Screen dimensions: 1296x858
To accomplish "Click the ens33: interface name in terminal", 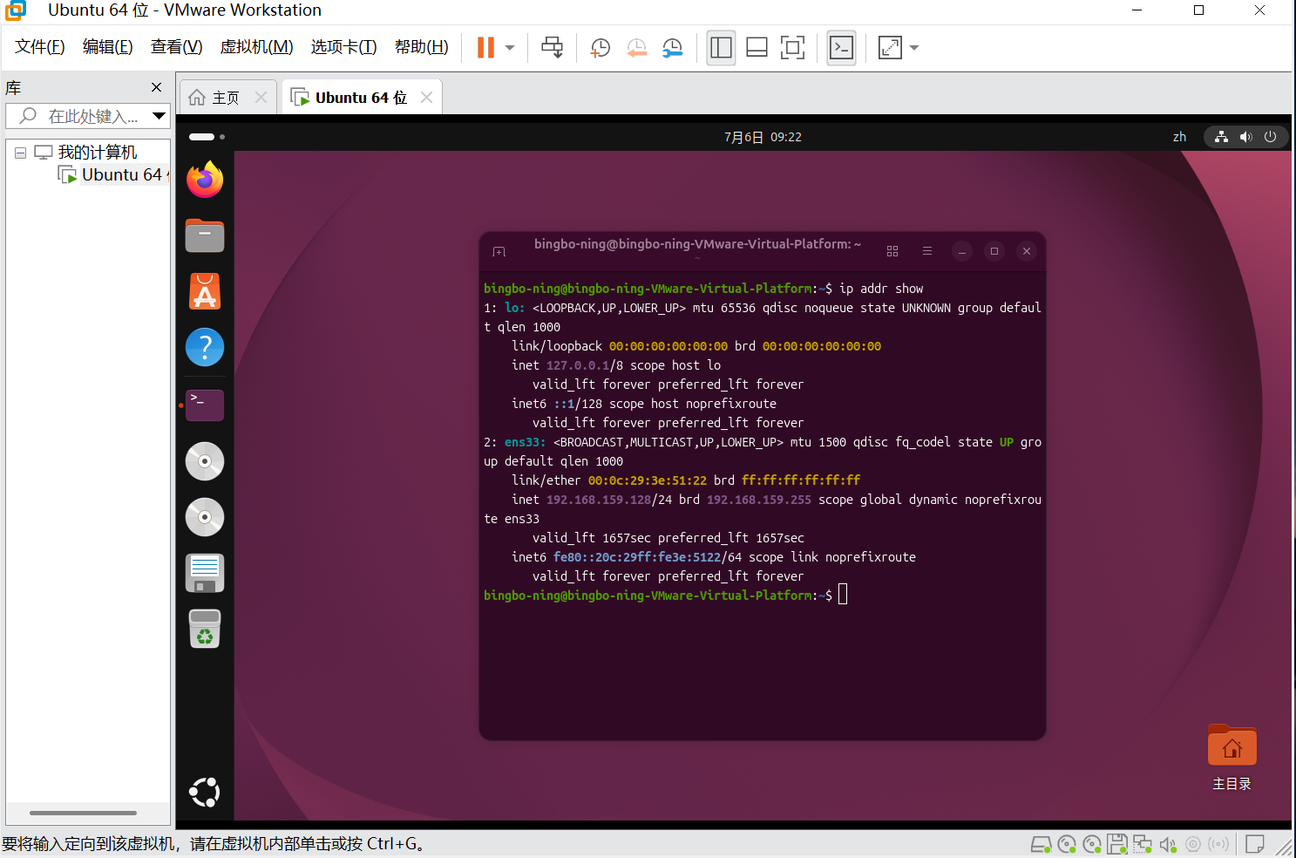I will tap(525, 442).
